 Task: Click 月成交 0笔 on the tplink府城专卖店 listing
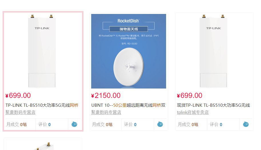coord(188,124)
